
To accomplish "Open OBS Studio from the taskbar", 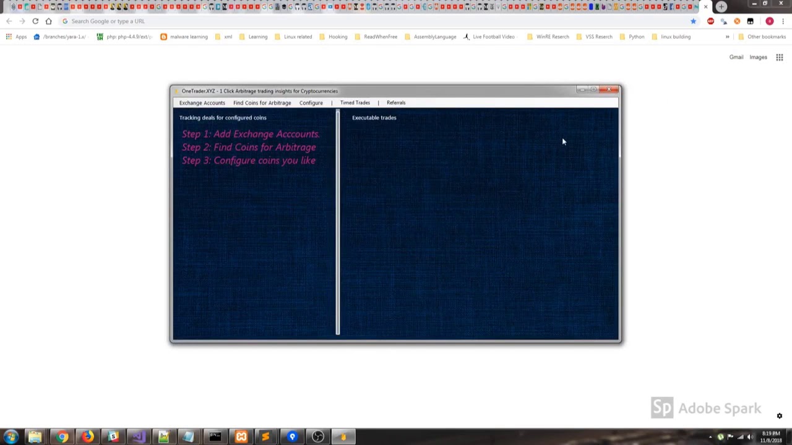I will click(x=318, y=437).
